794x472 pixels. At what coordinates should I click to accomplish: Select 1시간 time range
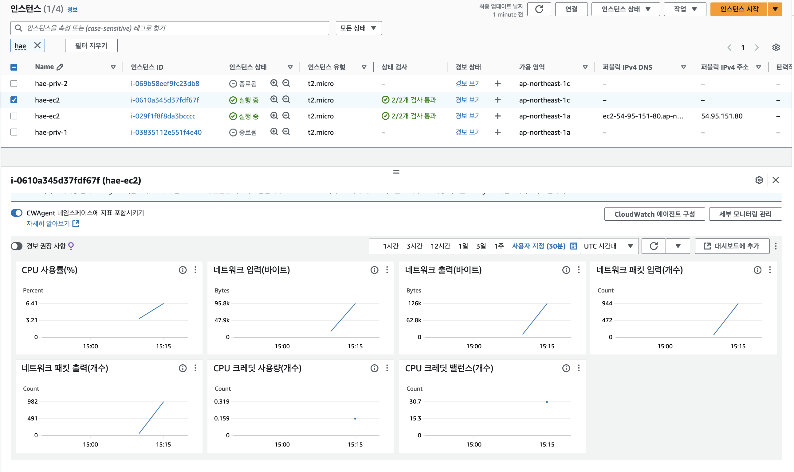(x=390, y=246)
